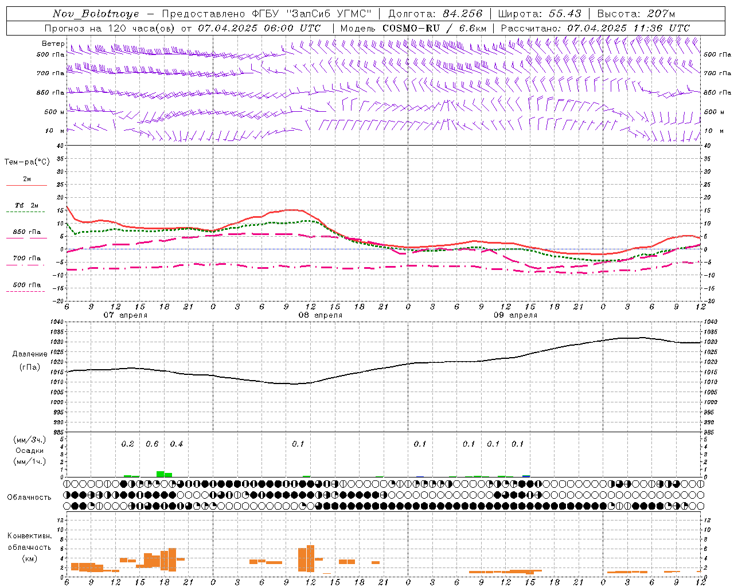Click the Давление panel label
The height and width of the screenshot is (587, 734).
[30, 354]
